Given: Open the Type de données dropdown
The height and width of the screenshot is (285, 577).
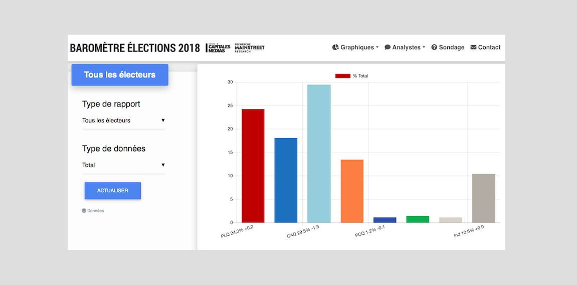Looking at the screenshot, I should point(123,165).
